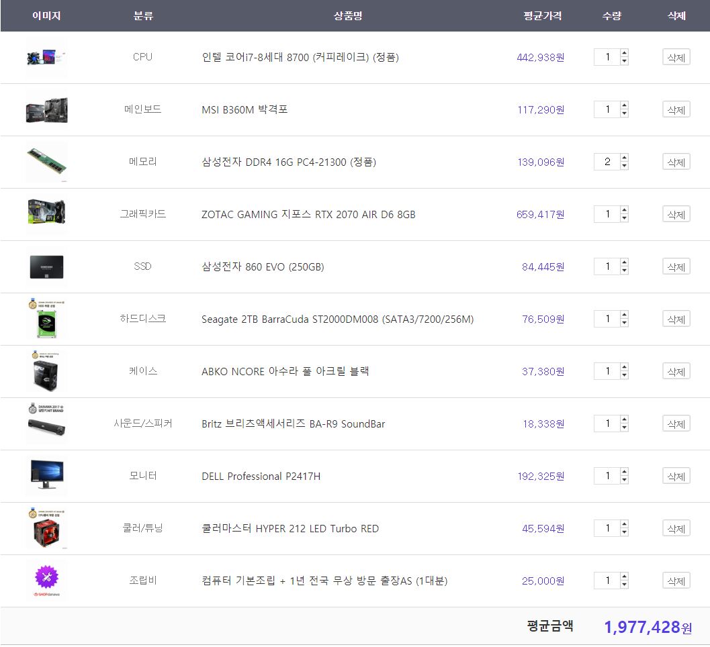Select the 그래픽카드 category cell
Viewport: 710px width, 647px height.
point(142,214)
